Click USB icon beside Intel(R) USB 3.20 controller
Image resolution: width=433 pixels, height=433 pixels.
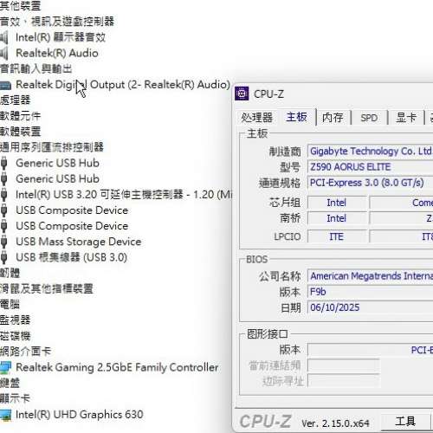(4, 195)
